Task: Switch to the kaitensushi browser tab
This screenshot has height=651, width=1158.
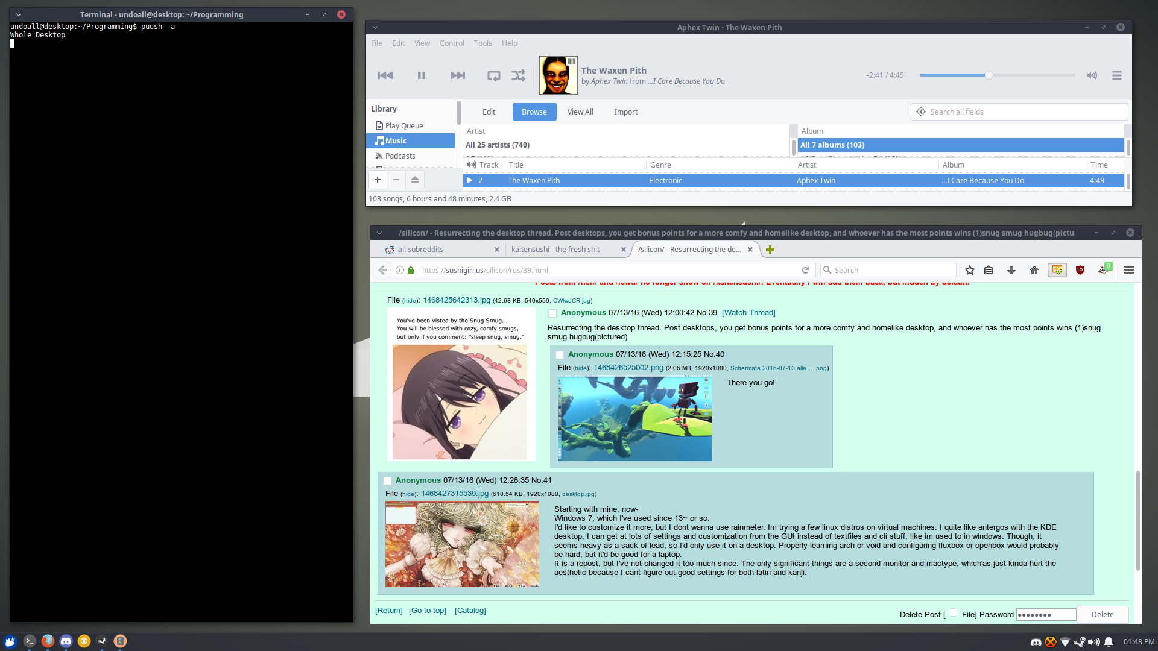Action: (555, 250)
